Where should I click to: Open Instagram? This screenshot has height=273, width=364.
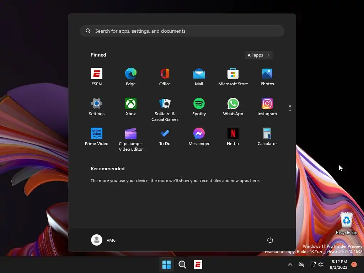tap(267, 107)
